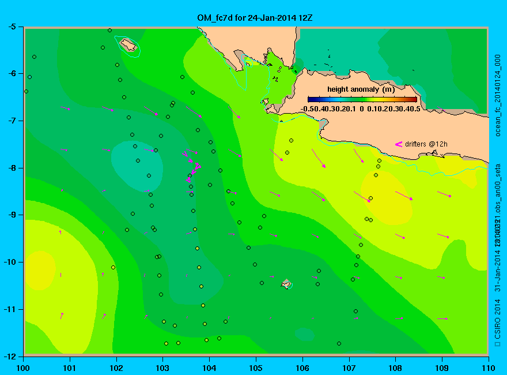Click latitude tick label -7
The width and height of the screenshot is (507, 375).
tap(11, 121)
